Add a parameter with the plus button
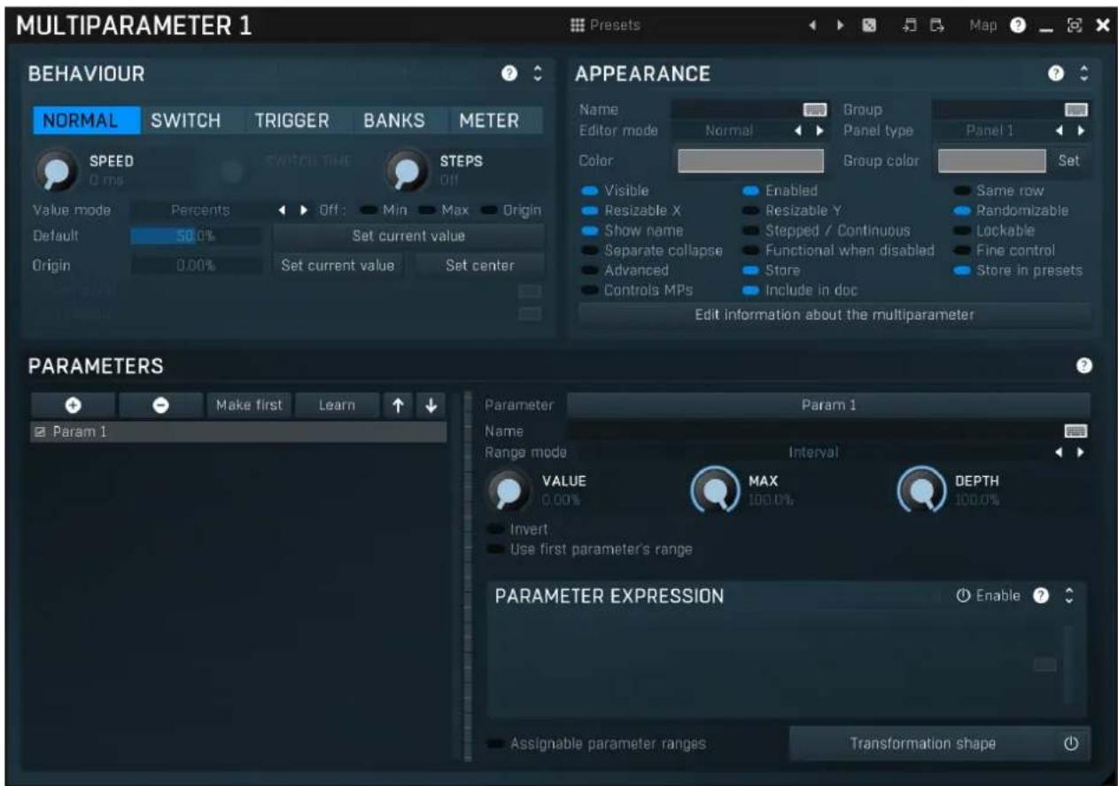The height and width of the screenshot is (786, 1118). 74,405
